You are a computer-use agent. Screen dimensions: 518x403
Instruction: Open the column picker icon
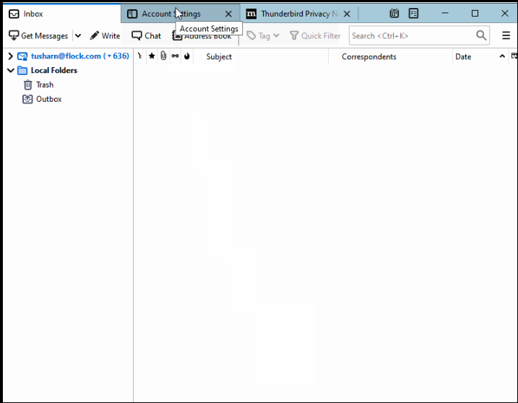coord(514,56)
